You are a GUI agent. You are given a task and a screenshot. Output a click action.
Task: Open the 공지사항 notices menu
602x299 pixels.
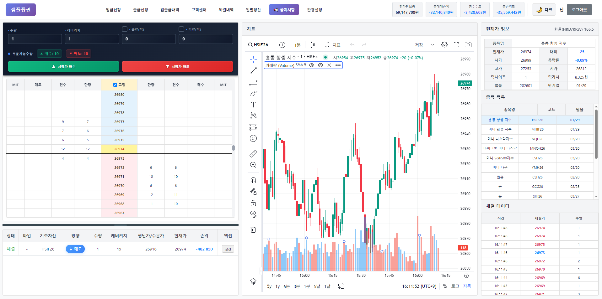(x=284, y=10)
